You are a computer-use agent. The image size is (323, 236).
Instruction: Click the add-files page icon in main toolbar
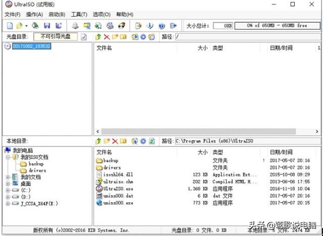click(138, 26)
